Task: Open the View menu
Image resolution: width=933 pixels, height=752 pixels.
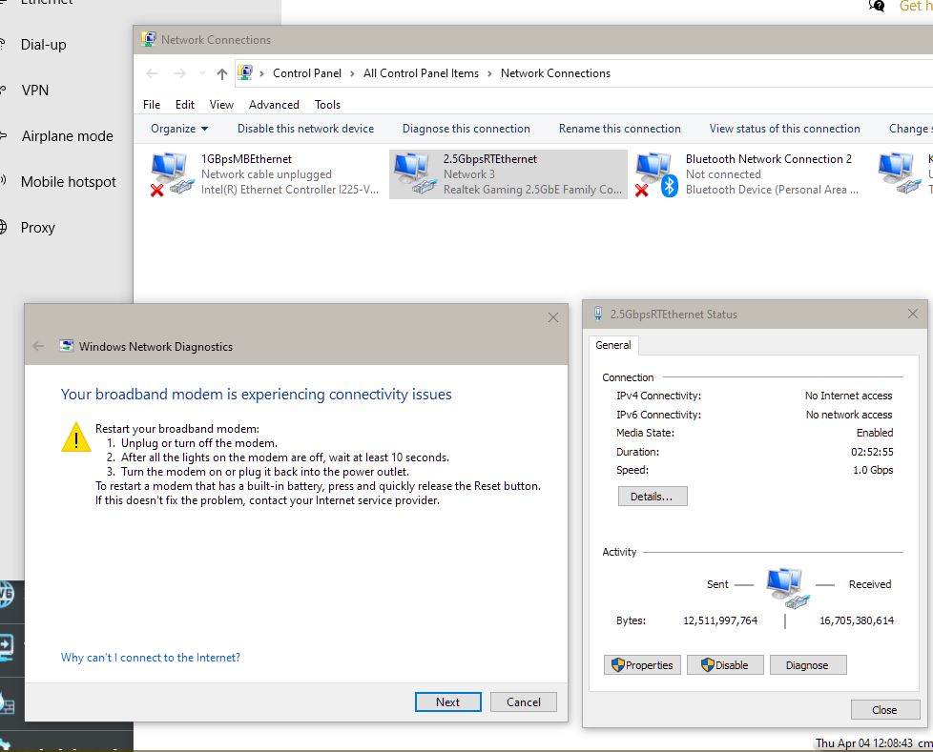Action: tap(221, 105)
